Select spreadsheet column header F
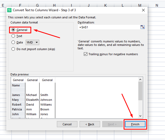Viewport: 165px width, 140px height. (x=20, y=5)
